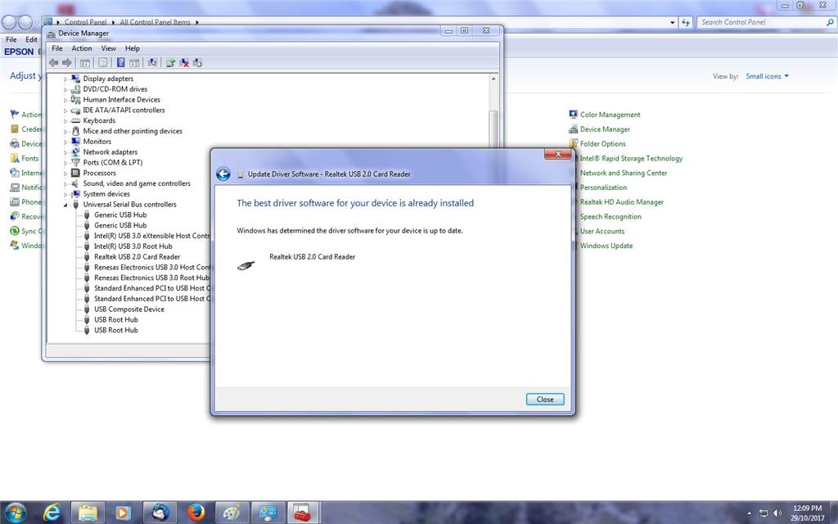838x524 pixels.
Task: Click Uninstall device icon with red X
Action: point(184,62)
